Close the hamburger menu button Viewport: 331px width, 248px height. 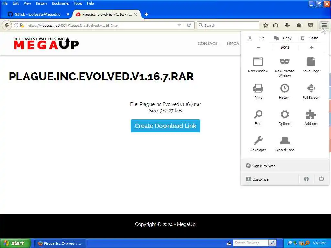tap(324, 26)
